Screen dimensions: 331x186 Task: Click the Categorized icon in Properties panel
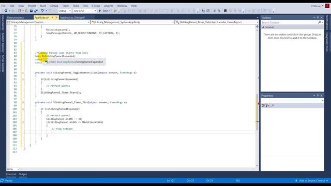coord(263,105)
